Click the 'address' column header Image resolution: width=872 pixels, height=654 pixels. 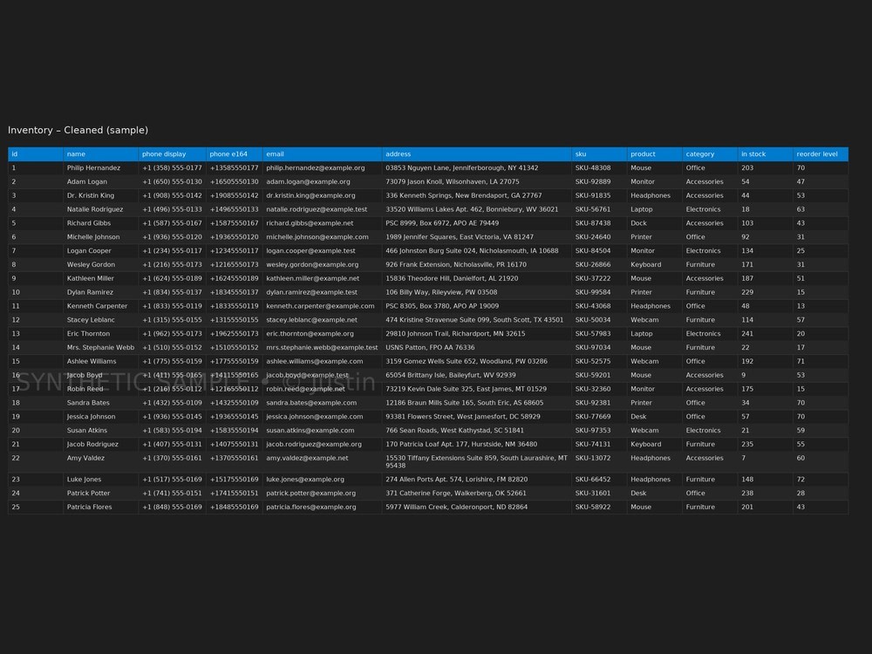[477, 154]
